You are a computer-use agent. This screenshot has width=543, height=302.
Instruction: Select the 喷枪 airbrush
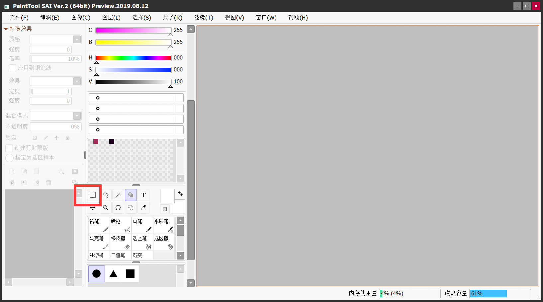coord(121,225)
